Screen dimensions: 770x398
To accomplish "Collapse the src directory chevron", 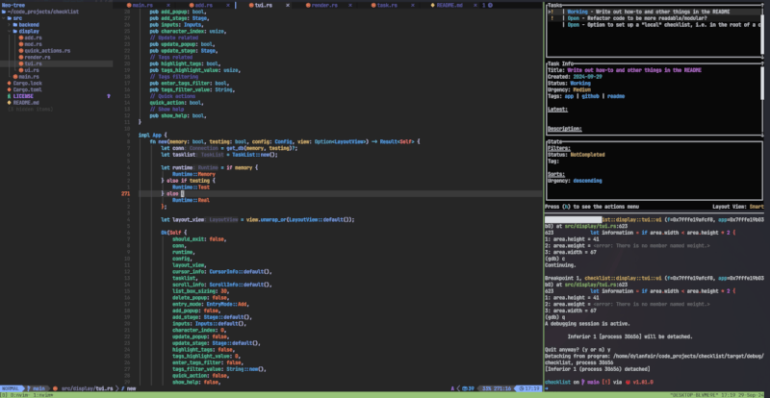I will 4,18.
